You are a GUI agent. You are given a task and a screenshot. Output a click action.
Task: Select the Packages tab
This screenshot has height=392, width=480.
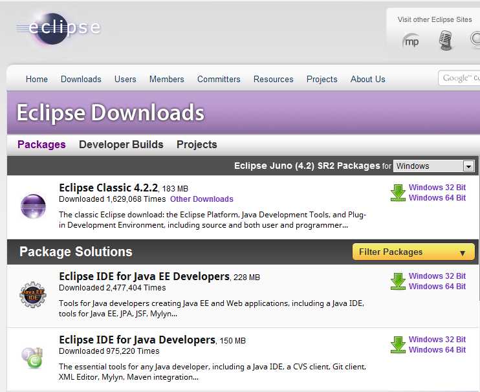41,144
